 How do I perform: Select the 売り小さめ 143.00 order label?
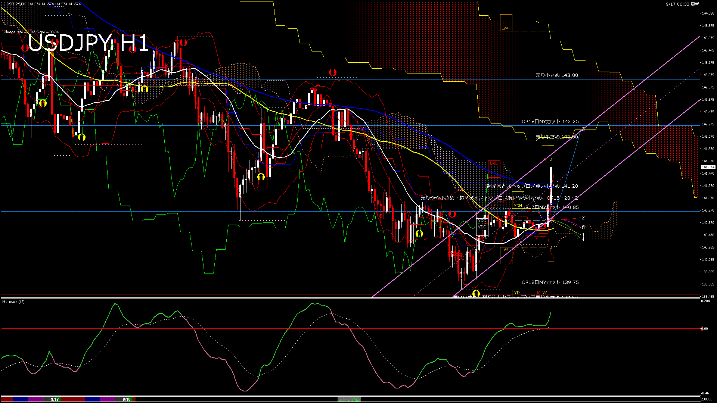pos(556,75)
